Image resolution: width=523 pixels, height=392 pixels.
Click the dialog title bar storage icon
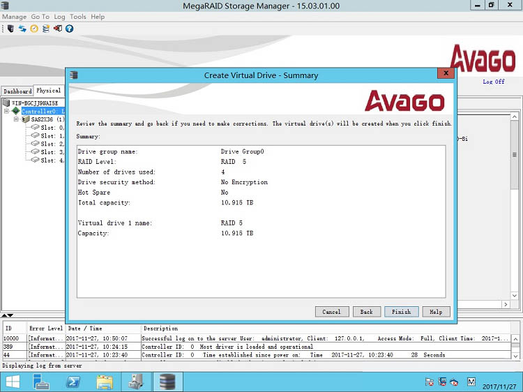[x=74, y=75]
